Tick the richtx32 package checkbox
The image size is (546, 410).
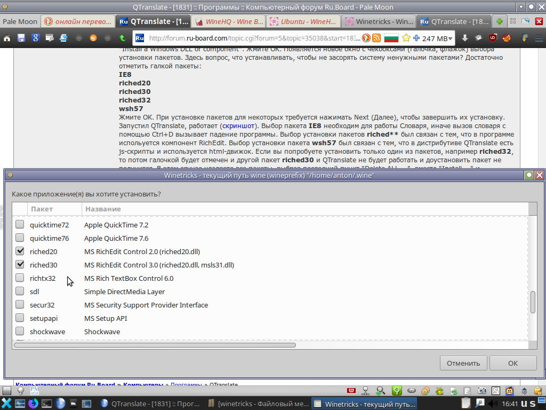click(x=20, y=278)
